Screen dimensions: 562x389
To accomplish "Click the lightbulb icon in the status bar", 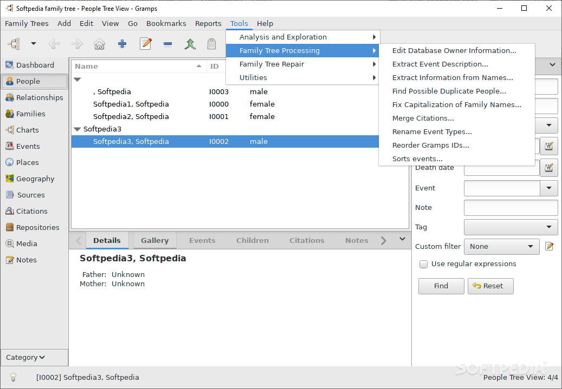I will point(13,377).
